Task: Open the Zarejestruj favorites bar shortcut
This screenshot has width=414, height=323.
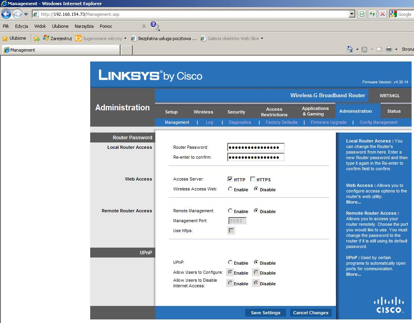Action: point(58,38)
